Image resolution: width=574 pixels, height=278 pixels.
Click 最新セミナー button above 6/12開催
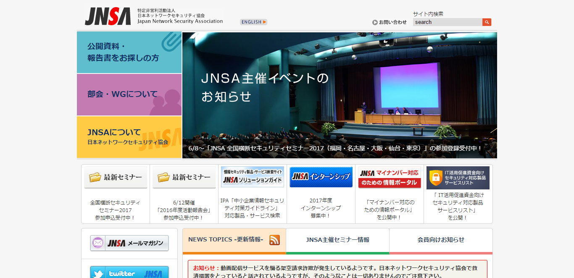(x=184, y=177)
